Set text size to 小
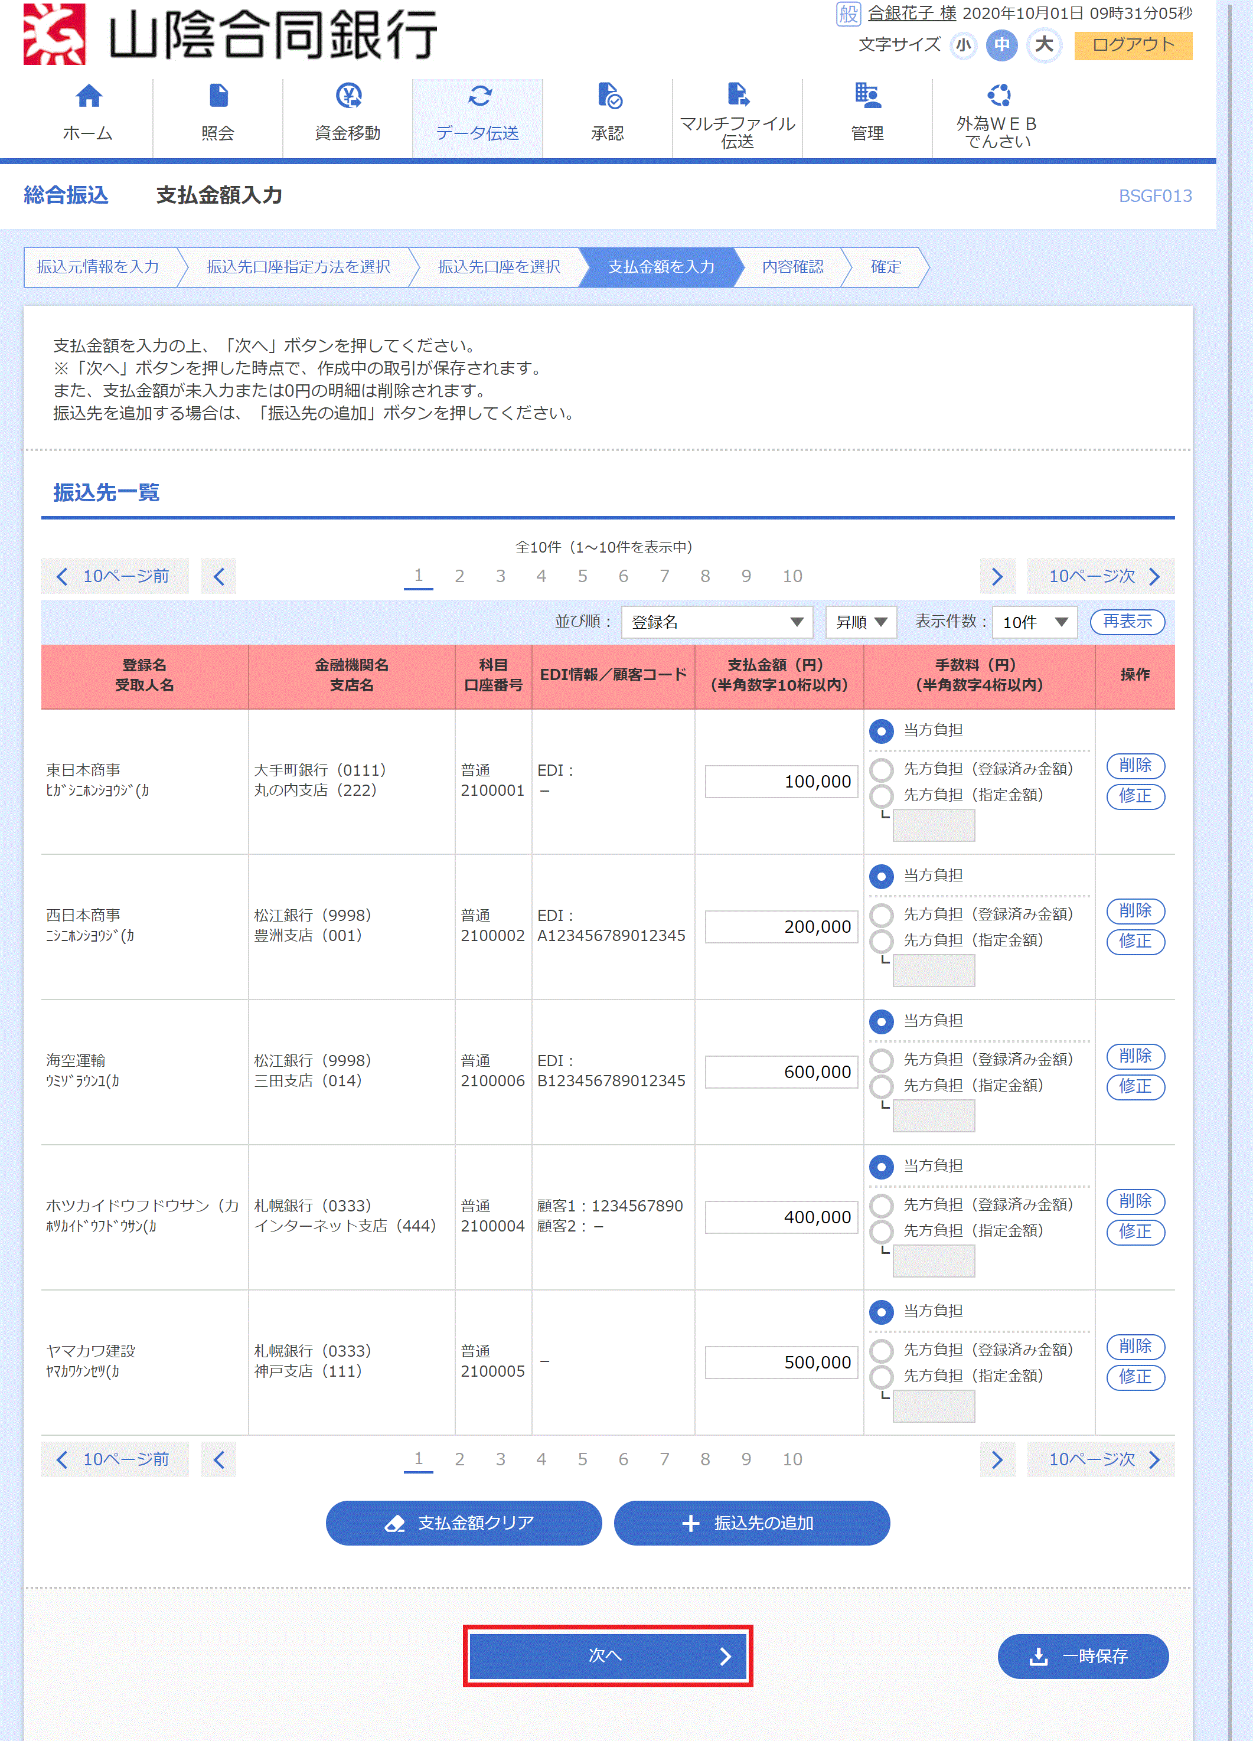This screenshot has height=1741, width=1253. coord(963,44)
